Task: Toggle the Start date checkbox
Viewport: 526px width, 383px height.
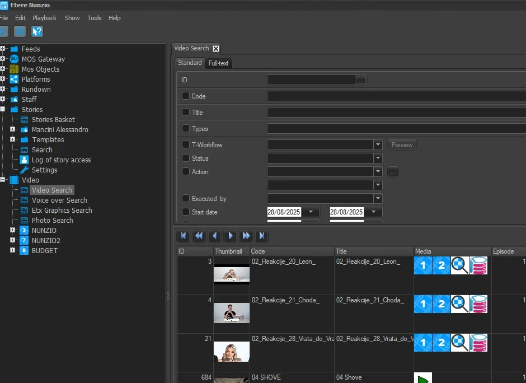Action: (x=186, y=212)
